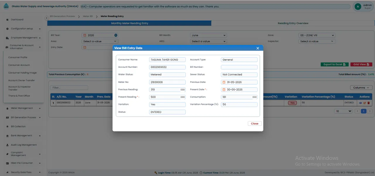
Task: Click the next page arrow
Action: (x=370, y=111)
